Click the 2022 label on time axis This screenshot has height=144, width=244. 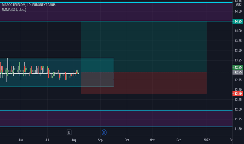(207, 140)
